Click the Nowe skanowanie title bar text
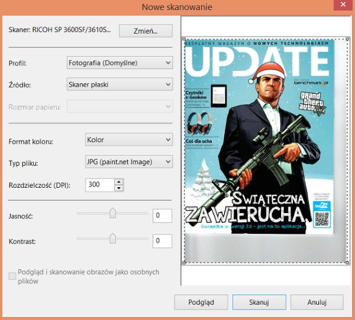The image size is (355, 320). 177,7
